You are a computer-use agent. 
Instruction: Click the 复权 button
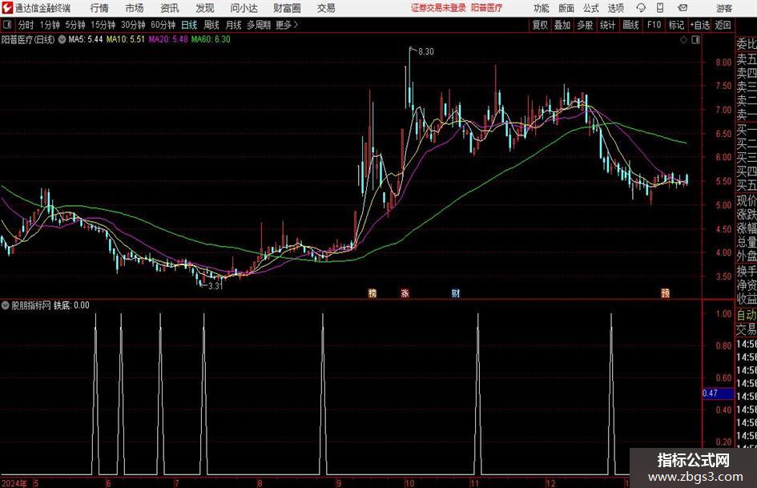click(539, 25)
